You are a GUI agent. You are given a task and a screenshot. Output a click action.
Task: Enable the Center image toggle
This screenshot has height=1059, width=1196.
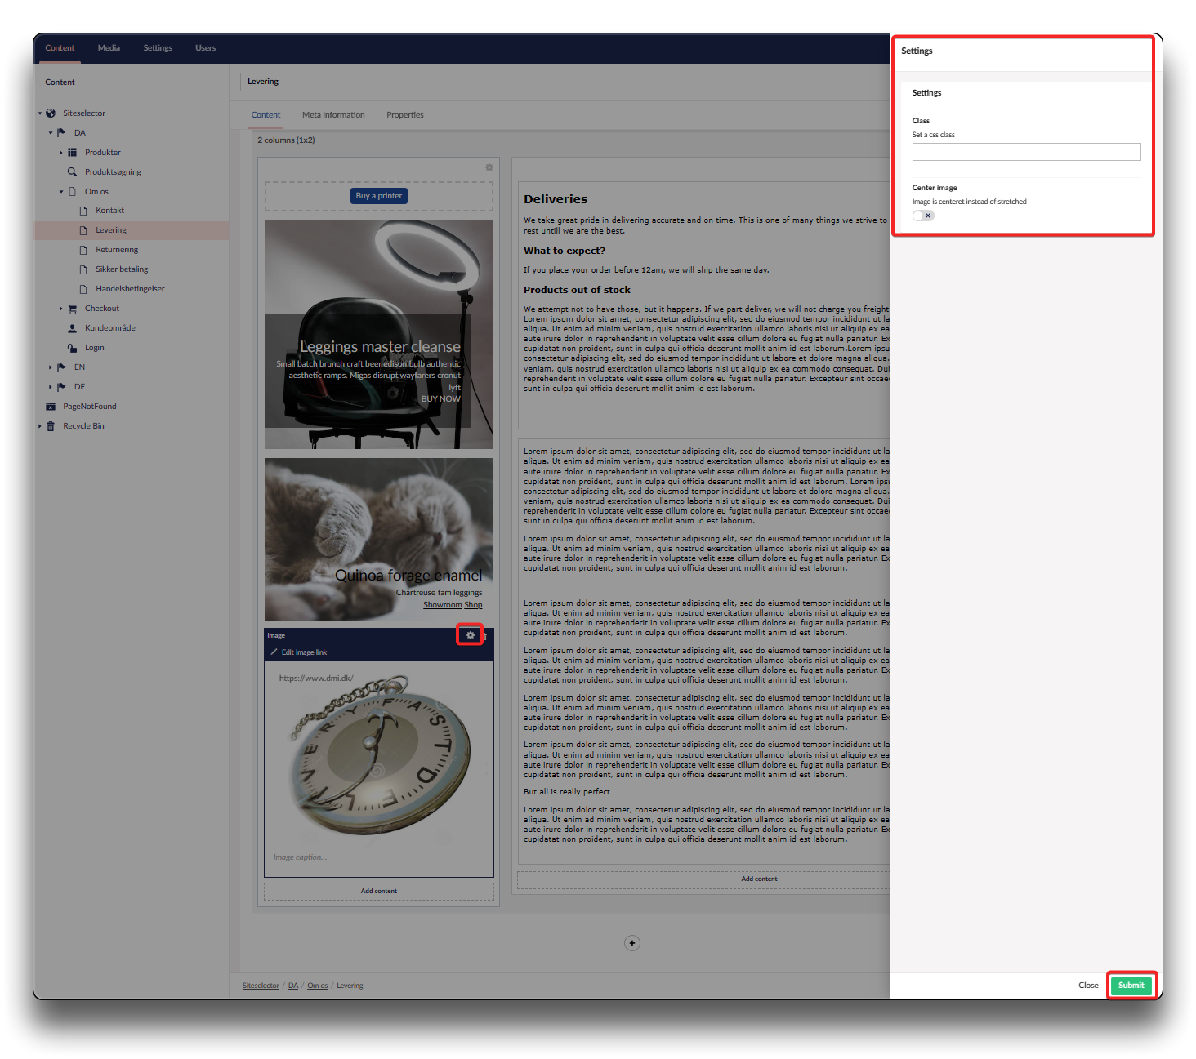click(923, 216)
